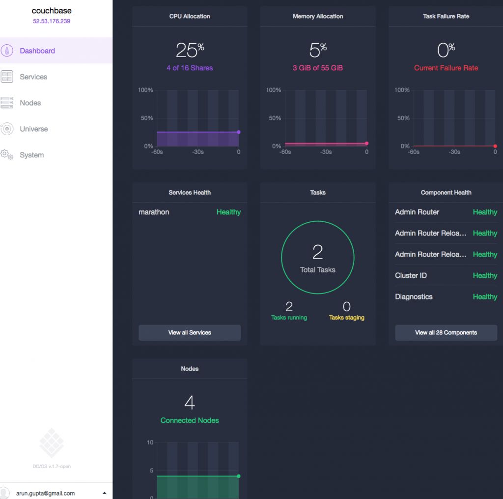503x499 pixels.
Task: Click the Nodes server stack icon
Action: [7, 103]
